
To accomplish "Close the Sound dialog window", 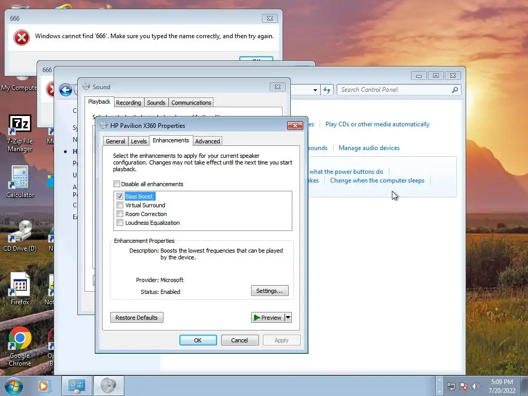I will tap(277, 87).
